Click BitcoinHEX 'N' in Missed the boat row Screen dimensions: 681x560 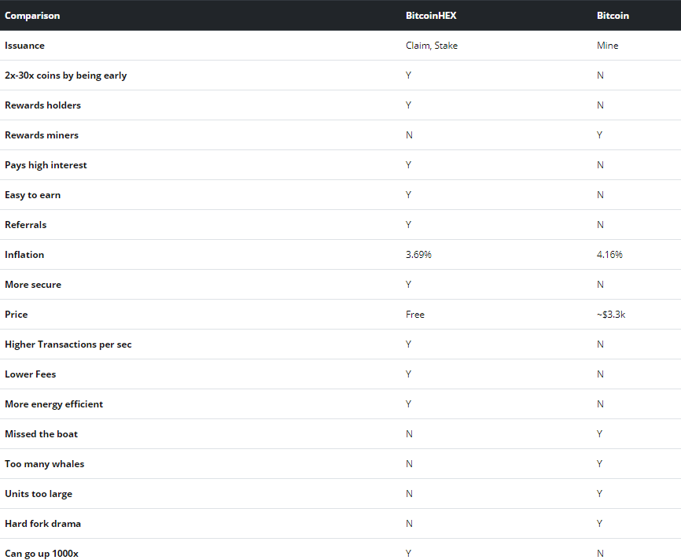pos(409,434)
